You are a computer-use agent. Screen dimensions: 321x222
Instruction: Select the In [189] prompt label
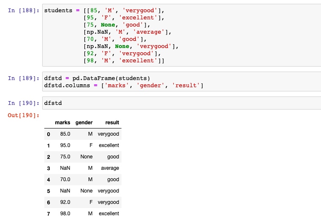(24, 78)
